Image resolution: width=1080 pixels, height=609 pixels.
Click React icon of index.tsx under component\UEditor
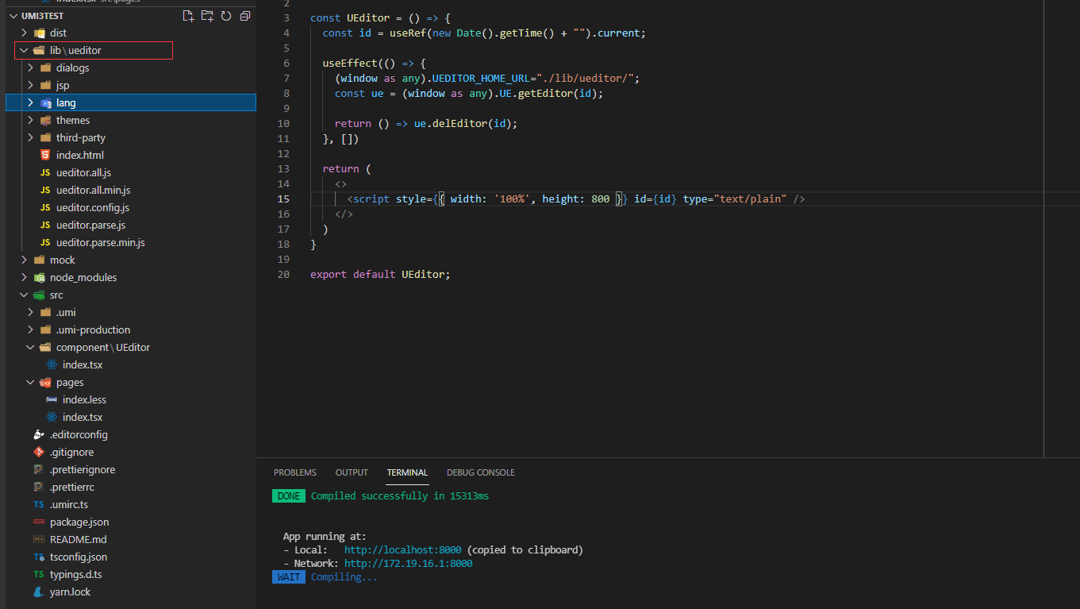[52, 364]
